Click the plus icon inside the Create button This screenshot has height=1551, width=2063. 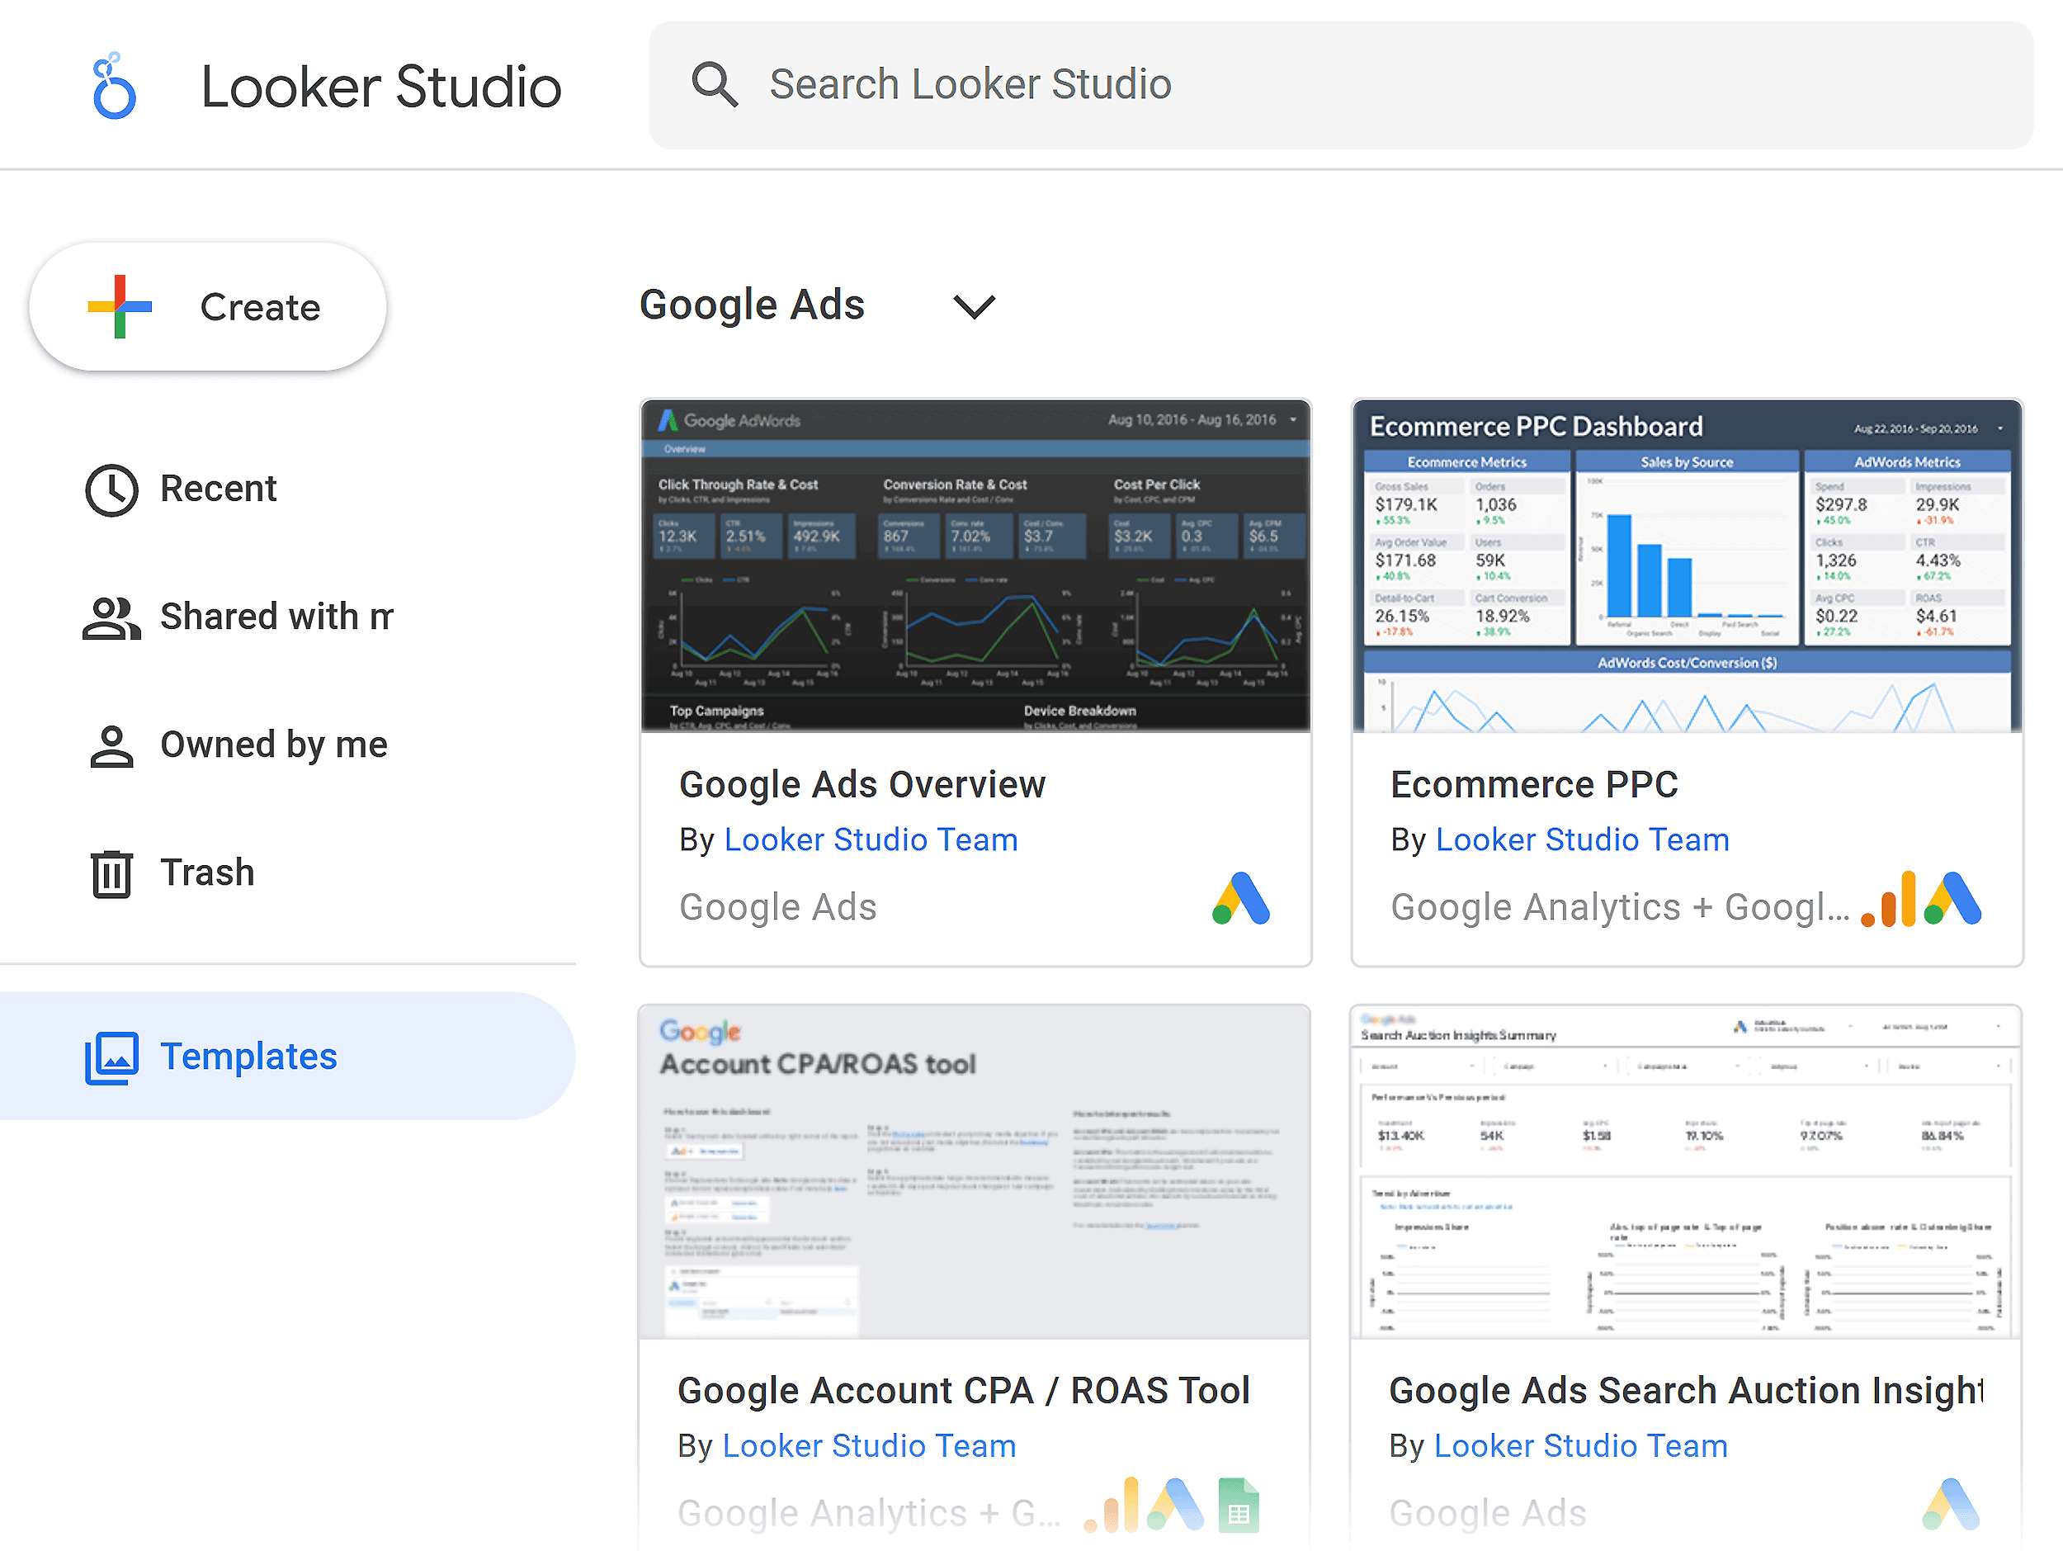[120, 306]
